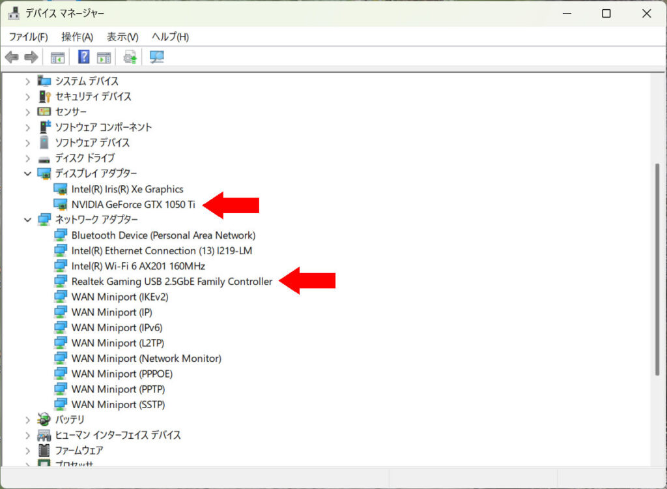Viewport: 667px width, 489px height.
Task: Toggle the console tree pane icon
Action: click(x=58, y=57)
